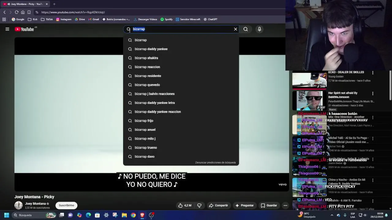Choose the 'bizarrap quevedo' suggestion
Viewport: 392px width, 220px height.
click(x=181, y=85)
